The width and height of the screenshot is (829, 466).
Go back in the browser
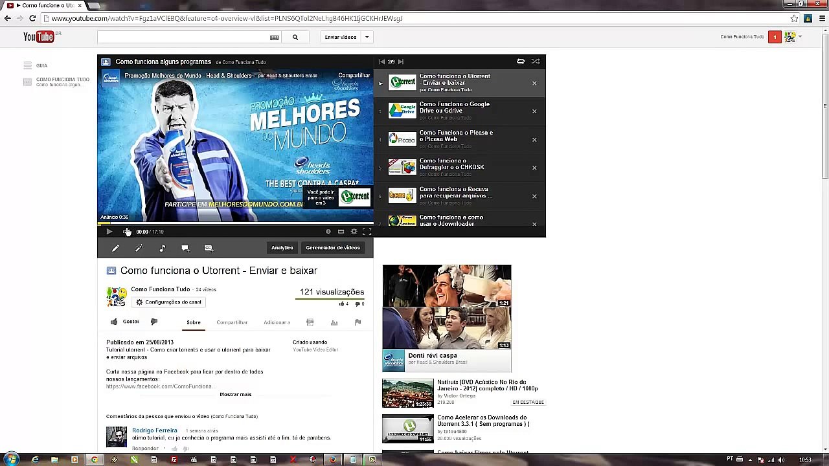pos(8,18)
